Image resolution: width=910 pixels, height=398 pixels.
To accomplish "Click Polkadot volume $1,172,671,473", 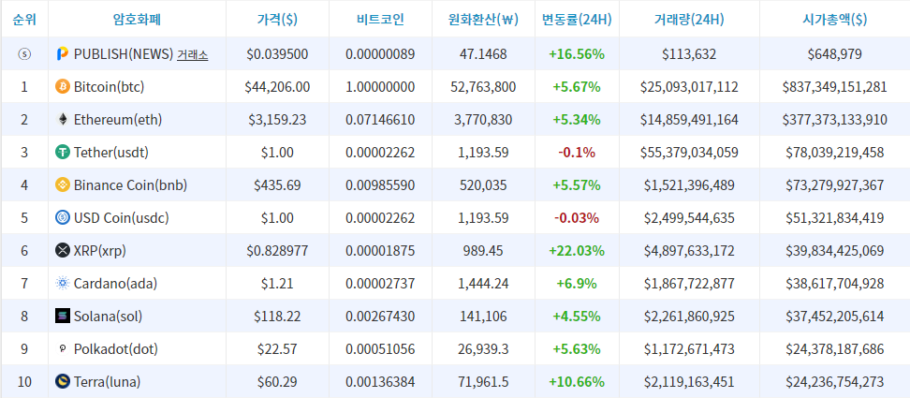I will [689, 349].
